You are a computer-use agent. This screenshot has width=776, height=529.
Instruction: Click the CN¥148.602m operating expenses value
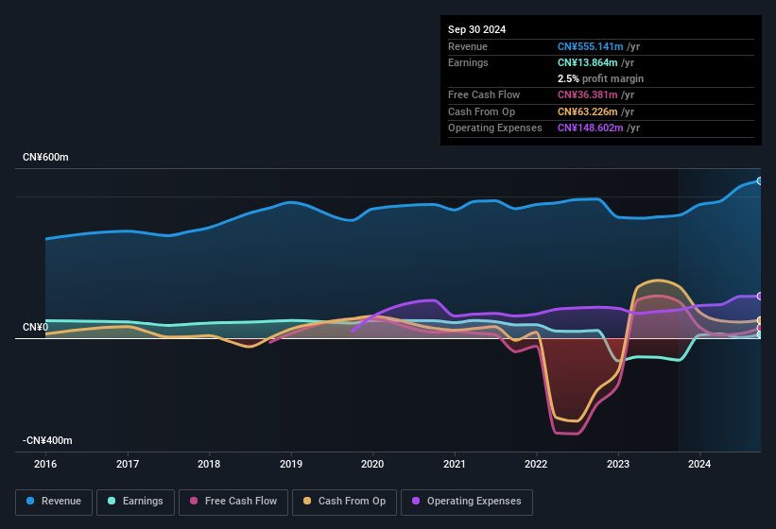[x=591, y=128]
